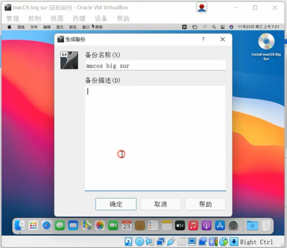Click the USB devices status icon
This screenshot has width=287, height=248.
171,241
